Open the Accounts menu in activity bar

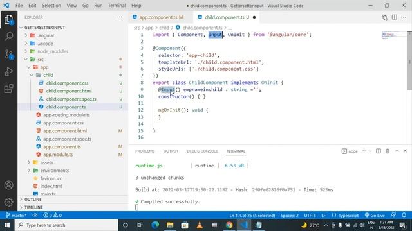(8, 185)
